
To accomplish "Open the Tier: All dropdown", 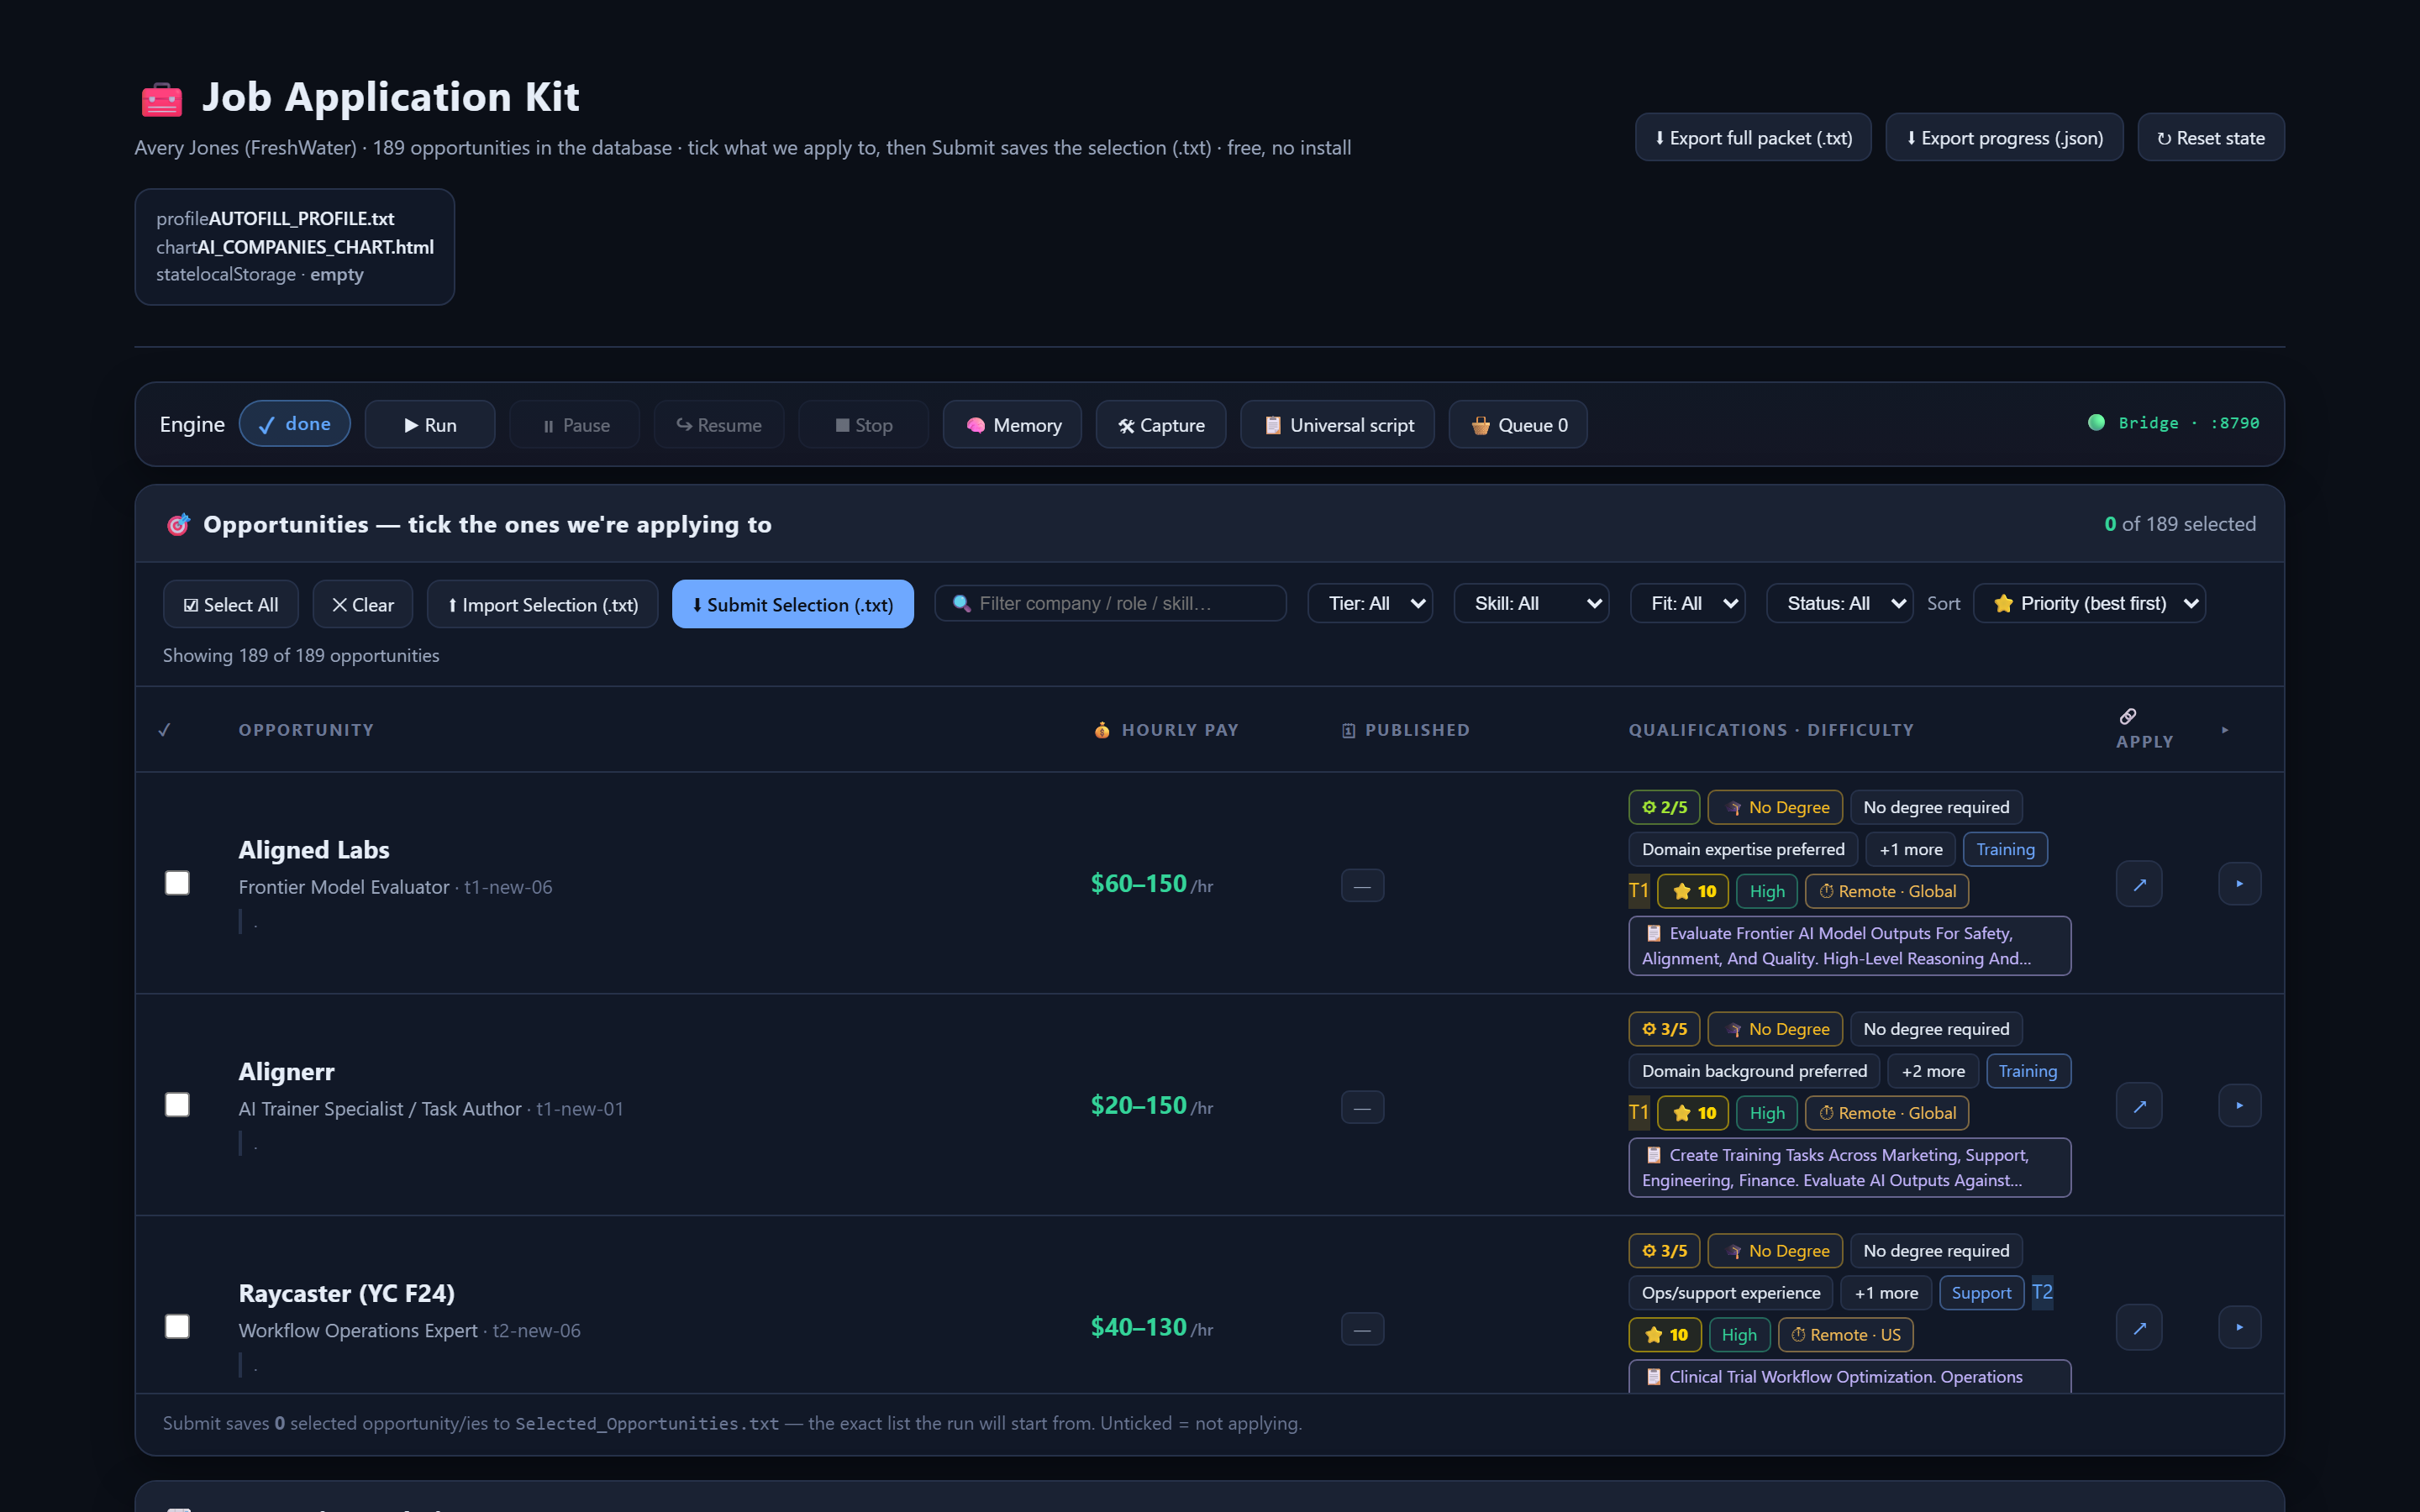I will 1370,604.
